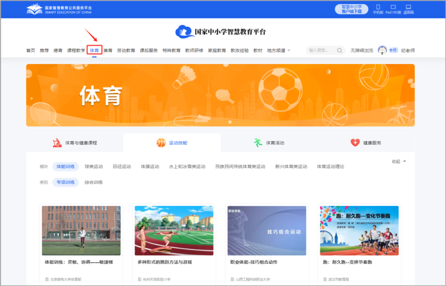The image size is (446, 286).
Task: Click the 桌面端 desktop icon
Action: click(x=408, y=8)
